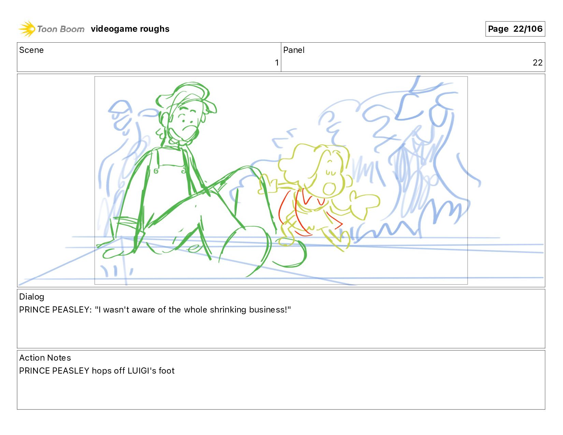The height and width of the screenshot is (435, 563).
Task: Click the 'PRINCE PEASLEY hops off LUIGI's foot' note
Action: (x=97, y=371)
